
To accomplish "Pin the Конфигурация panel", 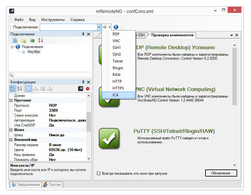I will (83, 82).
